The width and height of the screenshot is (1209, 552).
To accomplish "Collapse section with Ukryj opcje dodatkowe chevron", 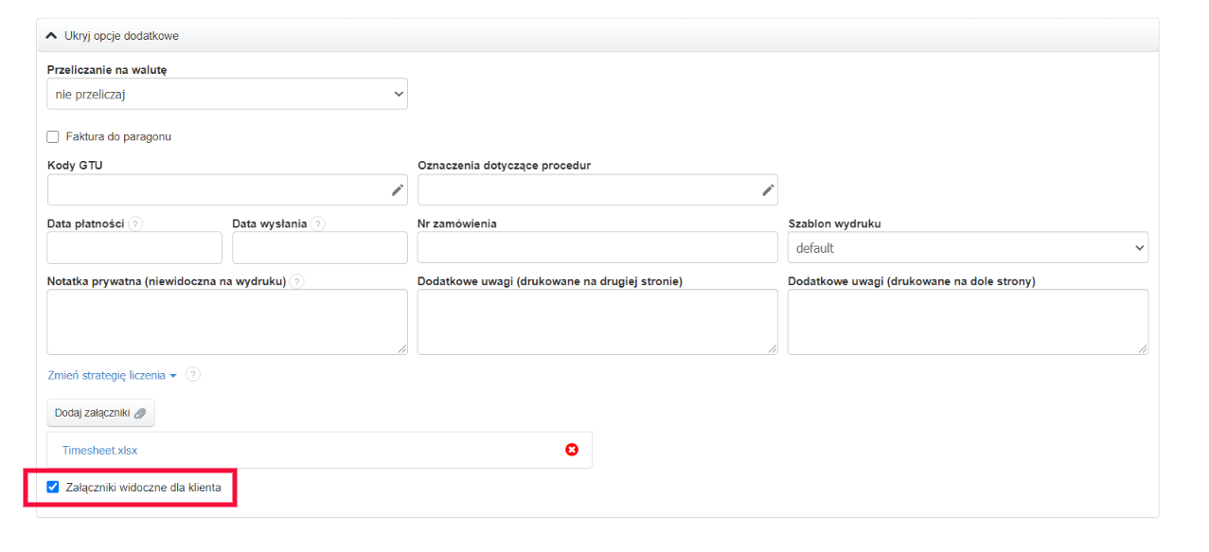I will pos(52,36).
